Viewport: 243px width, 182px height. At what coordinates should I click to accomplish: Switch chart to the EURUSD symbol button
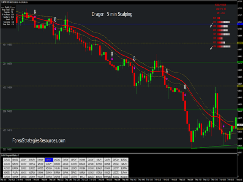point(7,160)
